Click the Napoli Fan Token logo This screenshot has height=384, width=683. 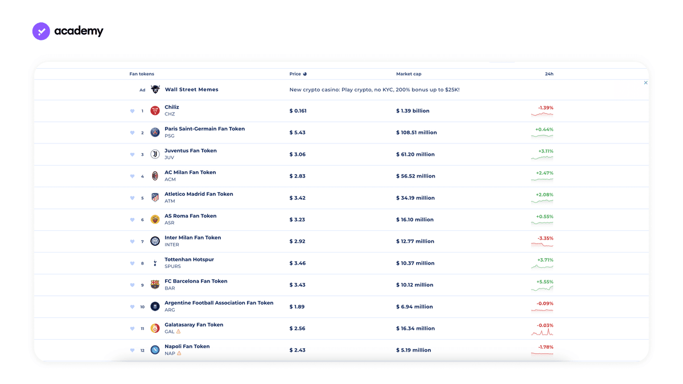[x=155, y=350]
